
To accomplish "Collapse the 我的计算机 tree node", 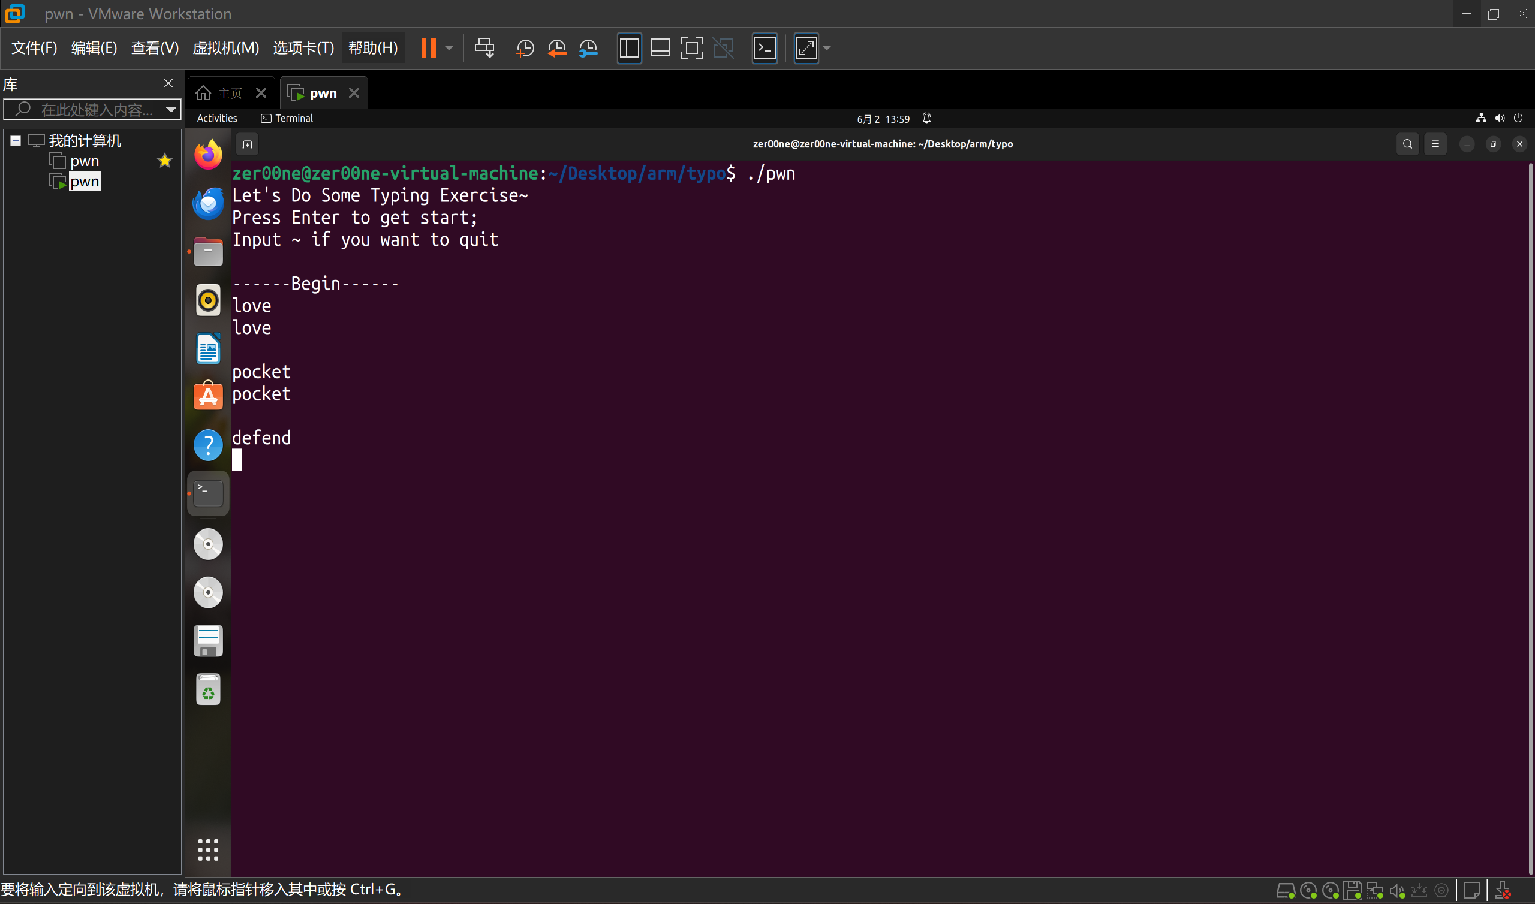I will pyautogui.click(x=16, y=141).
